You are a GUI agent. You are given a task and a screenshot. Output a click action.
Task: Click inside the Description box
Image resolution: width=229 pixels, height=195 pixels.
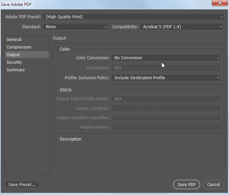pyautogui.click(x=138, y=153)
